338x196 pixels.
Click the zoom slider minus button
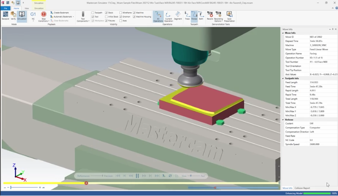click(8, 188)
